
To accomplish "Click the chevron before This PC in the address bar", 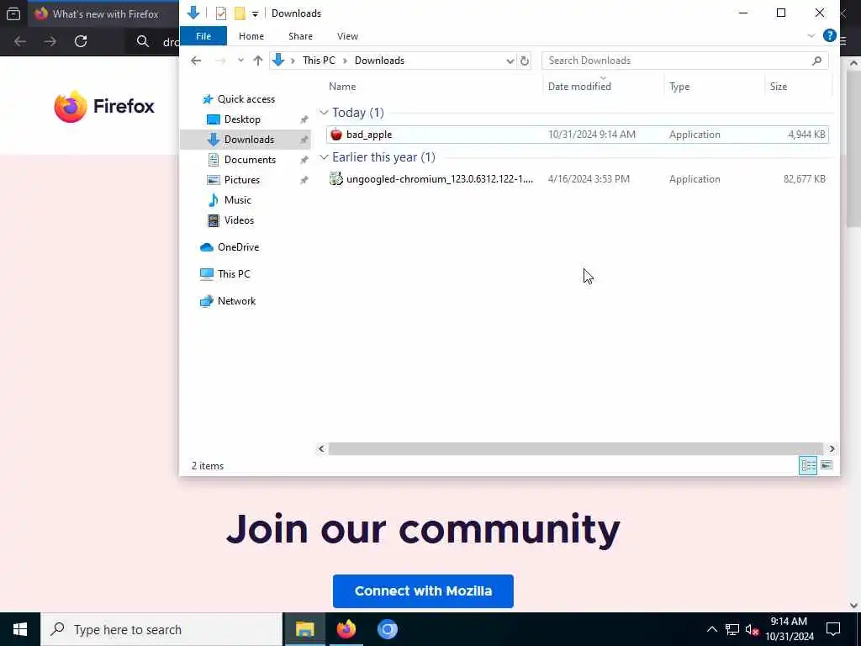I will (x=293, y=61).
